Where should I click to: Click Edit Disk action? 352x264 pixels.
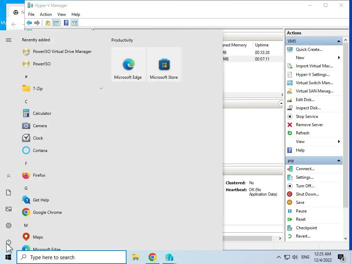pyautogui.click(x=305, y=100)
